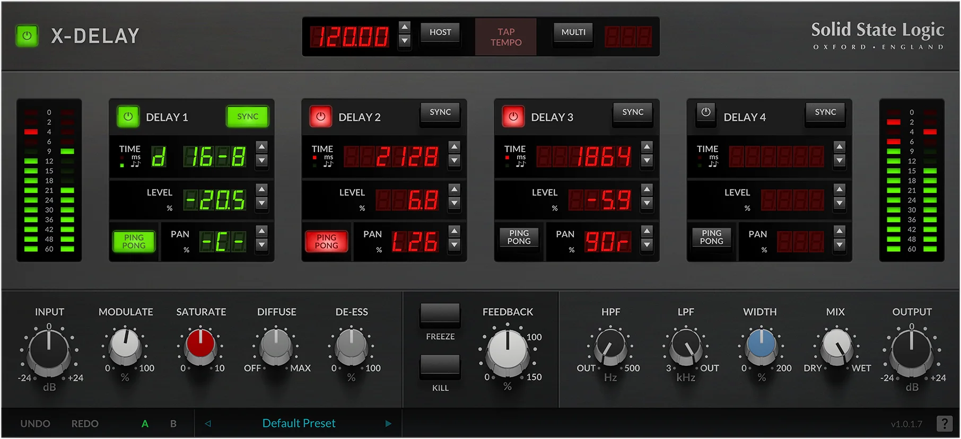Click TAP TEMPO pad

(x=506, y=37)
